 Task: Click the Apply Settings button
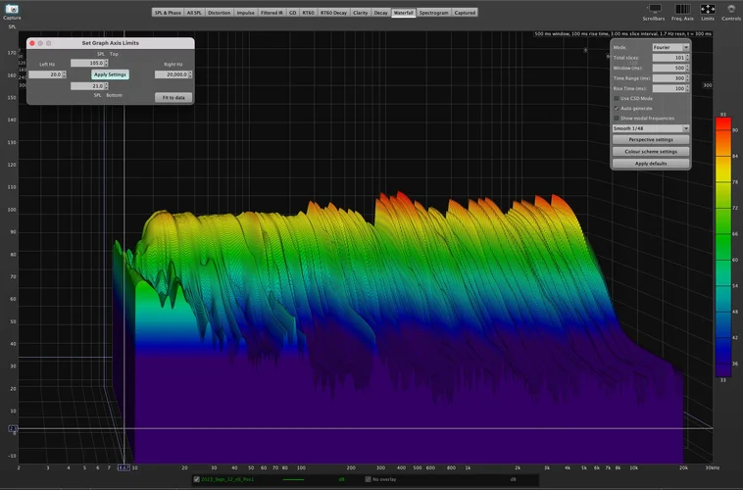110,74
